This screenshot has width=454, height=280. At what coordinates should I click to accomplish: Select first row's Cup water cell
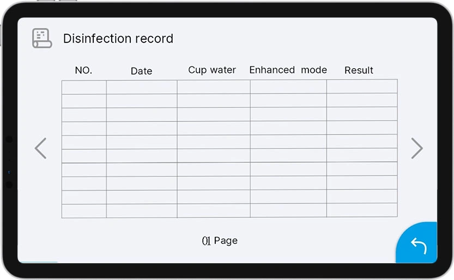tap(214, 87)
